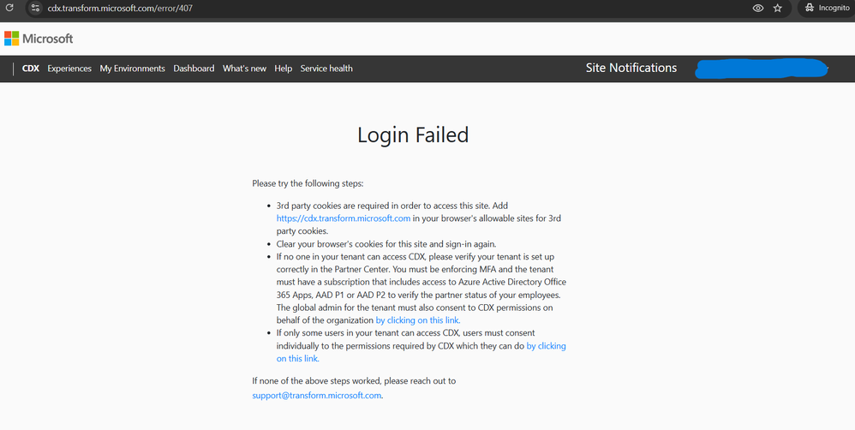
Task: Open Site Notifications
Action: tap(631, 69)
